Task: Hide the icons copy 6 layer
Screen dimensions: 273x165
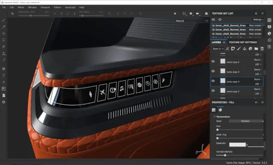Action: pyautogui.click(x=213, y=62)
